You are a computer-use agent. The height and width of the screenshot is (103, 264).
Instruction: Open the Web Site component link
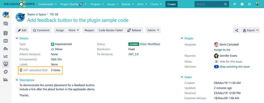click(56, 59)
